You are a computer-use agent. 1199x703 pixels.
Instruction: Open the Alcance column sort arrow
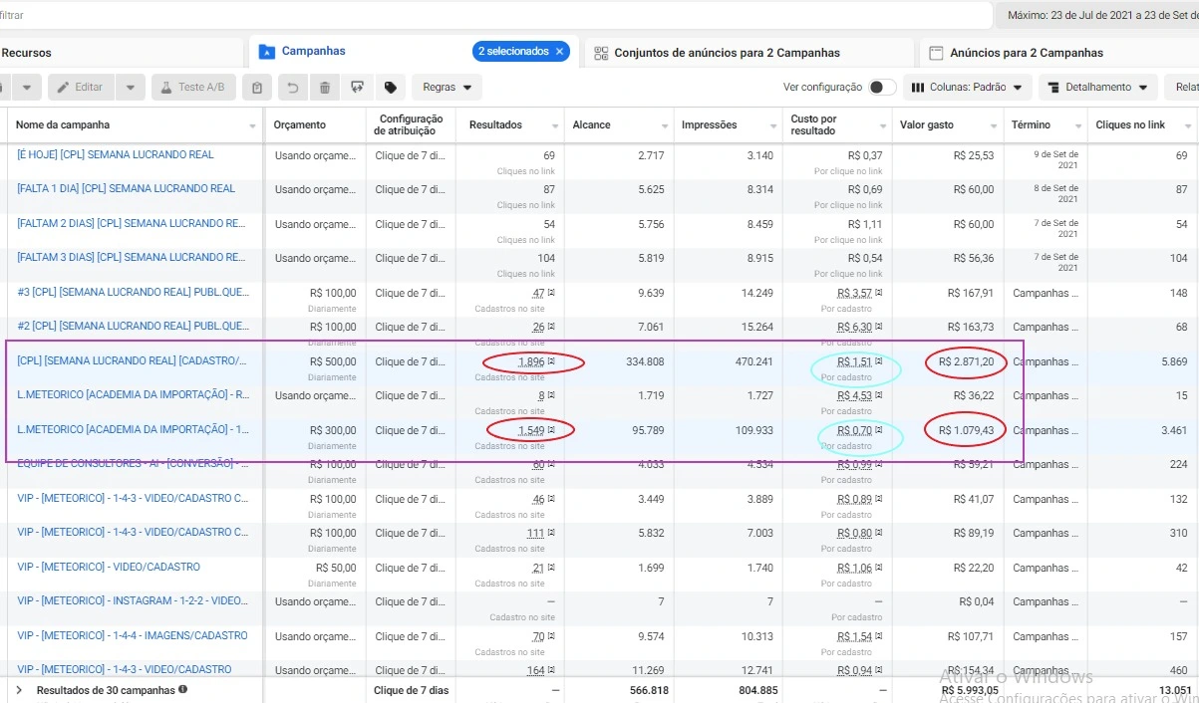tap(665, 126)
